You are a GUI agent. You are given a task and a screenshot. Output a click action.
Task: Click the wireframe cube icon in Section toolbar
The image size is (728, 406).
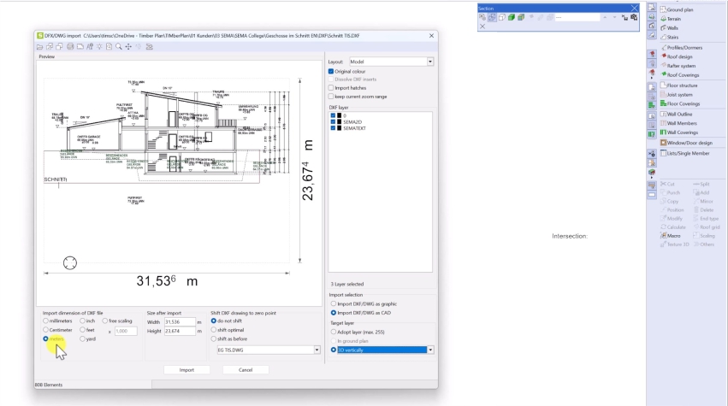501,17
